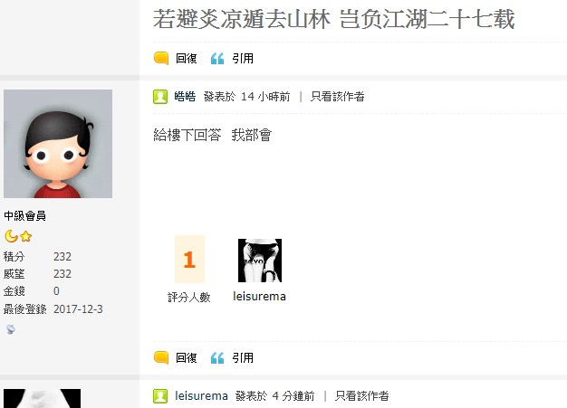This screenshot has width=567, height=408.
Task: Click 引用 text link in the top post
Action: [243, 58]
